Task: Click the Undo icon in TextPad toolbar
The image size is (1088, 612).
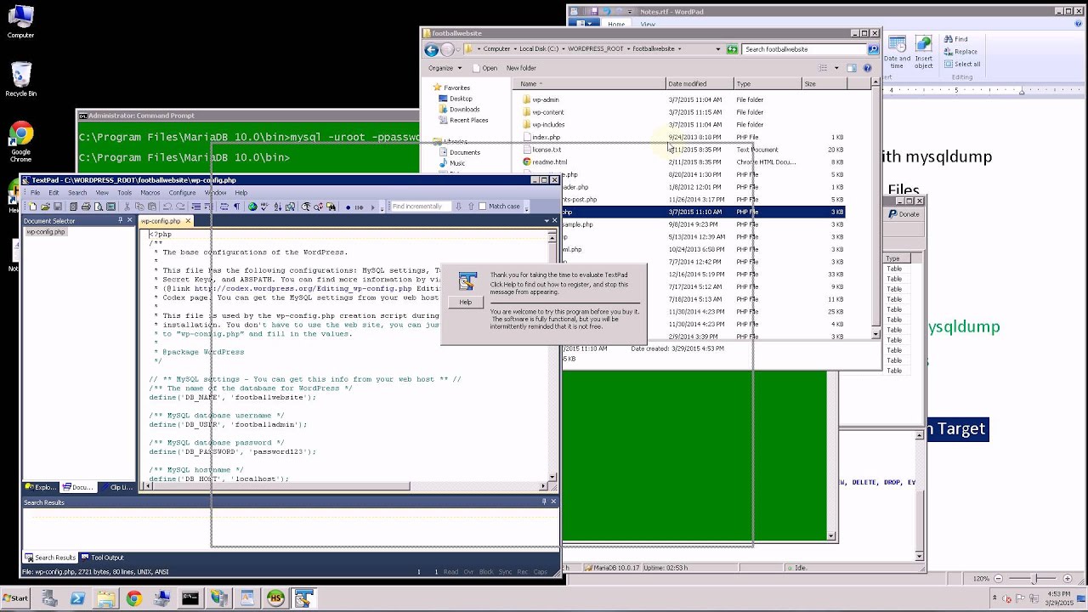Action: (x=167, y=207)
